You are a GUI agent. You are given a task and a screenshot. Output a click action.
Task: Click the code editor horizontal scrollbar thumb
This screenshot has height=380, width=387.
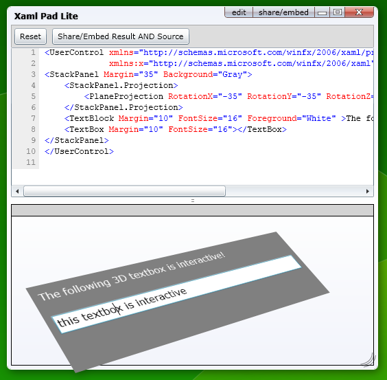click(124, 191)
